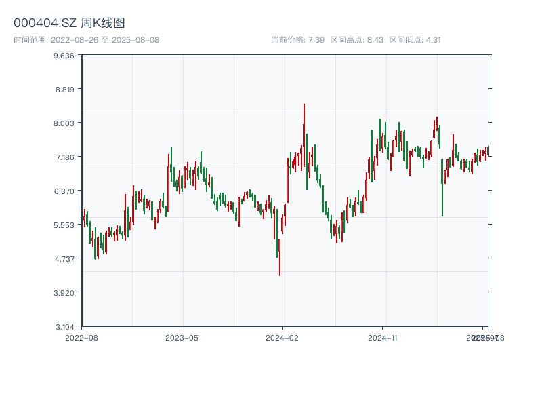The width and height of the screenshot is (542, 407).
Task: Click the 2022-08 x-axis date label
Action: (x=81, y=337)
